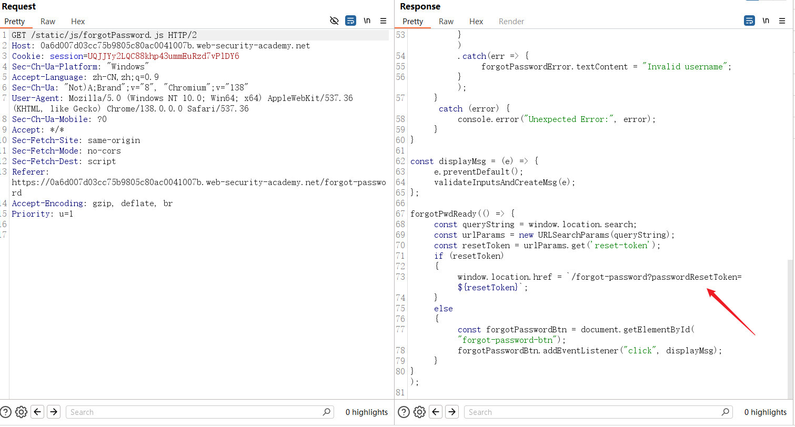Open search settings gear below Request
This screenshot has width=795, height=427.
[21, 412]
